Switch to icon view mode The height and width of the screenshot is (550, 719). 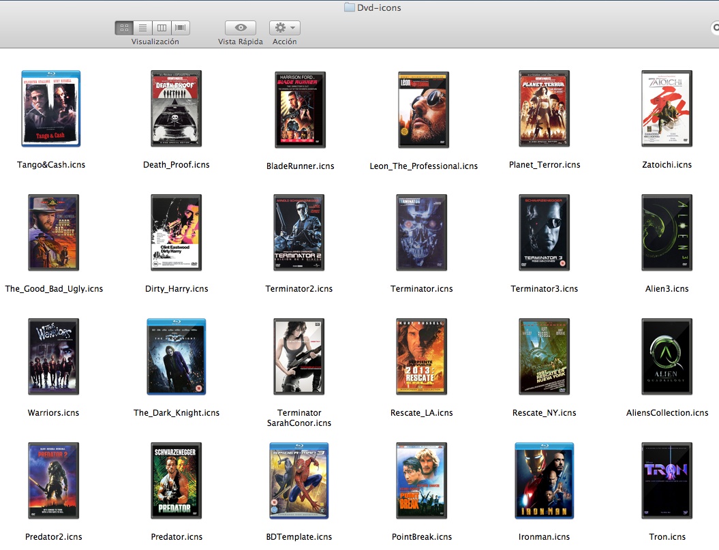click(124, 28)
